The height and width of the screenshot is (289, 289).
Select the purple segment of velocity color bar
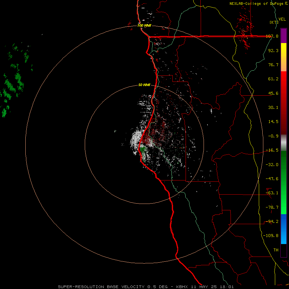(x=284, y=36)
